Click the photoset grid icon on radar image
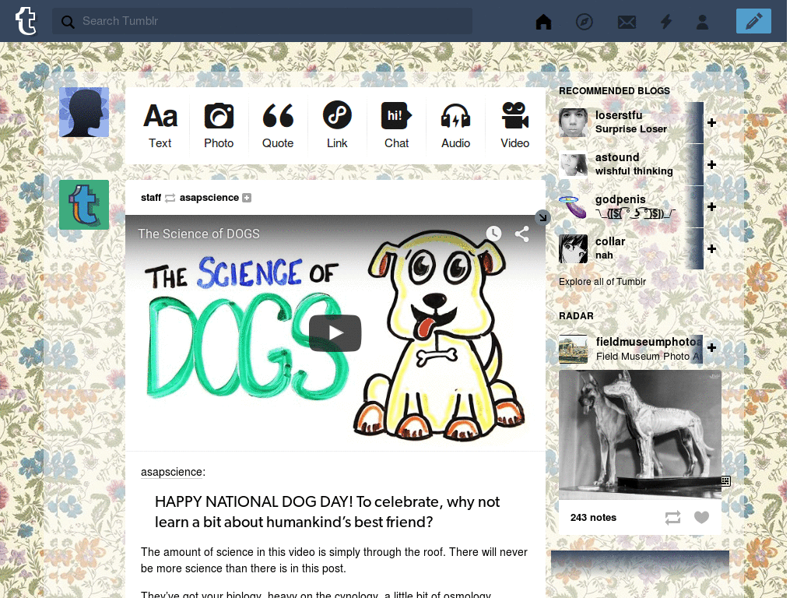Image resolution: width=797 pixels, height=598 pixels. pos(725,480)
